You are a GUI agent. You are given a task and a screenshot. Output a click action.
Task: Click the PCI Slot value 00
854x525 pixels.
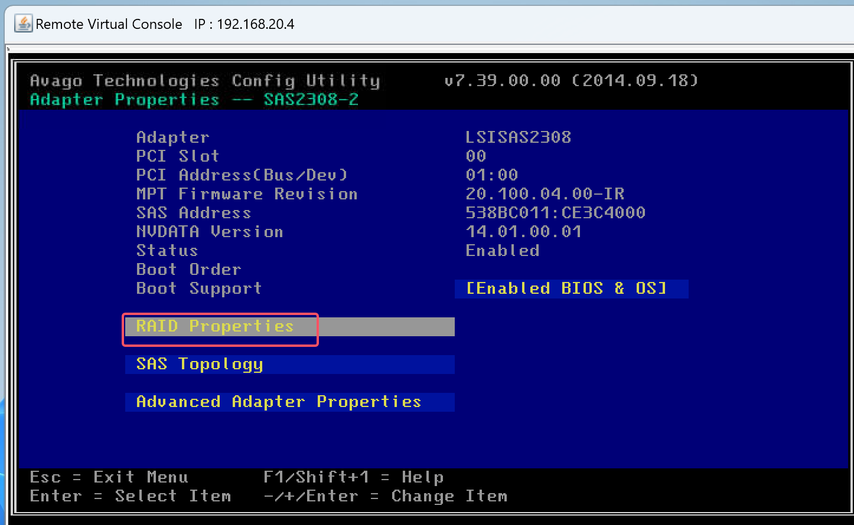(x=475, y=156)
